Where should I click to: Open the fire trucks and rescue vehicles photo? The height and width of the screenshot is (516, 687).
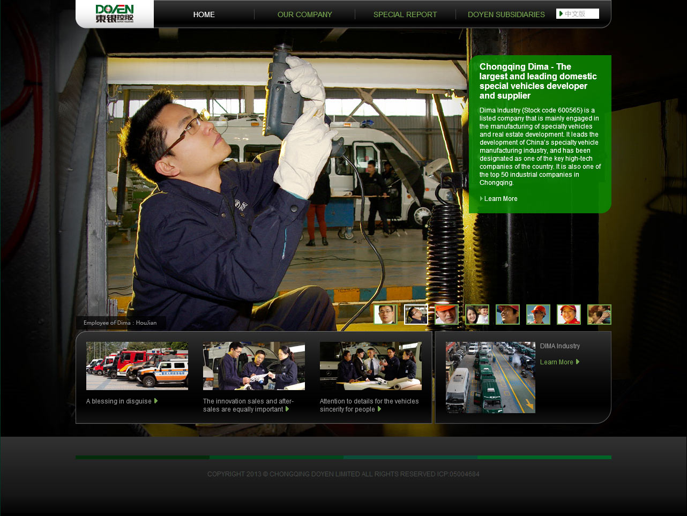click(137, 366)
